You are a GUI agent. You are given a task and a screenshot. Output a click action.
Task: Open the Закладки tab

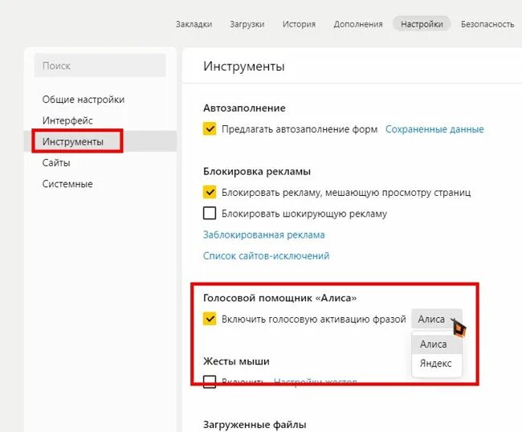point(194,24)
